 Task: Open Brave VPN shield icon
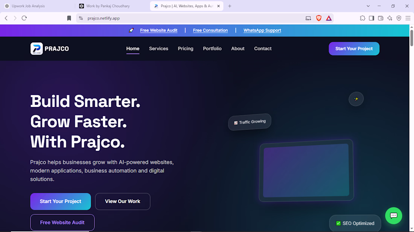[x=399, y=18]
